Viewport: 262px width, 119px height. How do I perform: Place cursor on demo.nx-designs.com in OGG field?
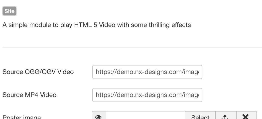(142, 72)
